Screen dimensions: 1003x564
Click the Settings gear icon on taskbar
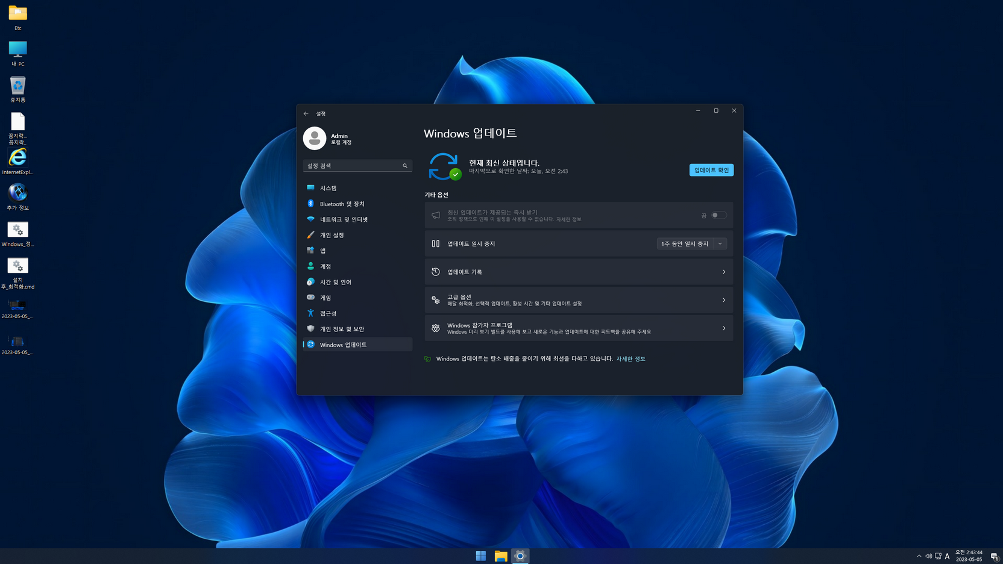[x=520, y=556]
